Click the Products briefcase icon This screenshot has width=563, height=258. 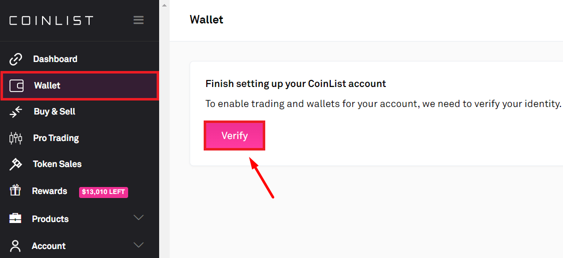16,218
